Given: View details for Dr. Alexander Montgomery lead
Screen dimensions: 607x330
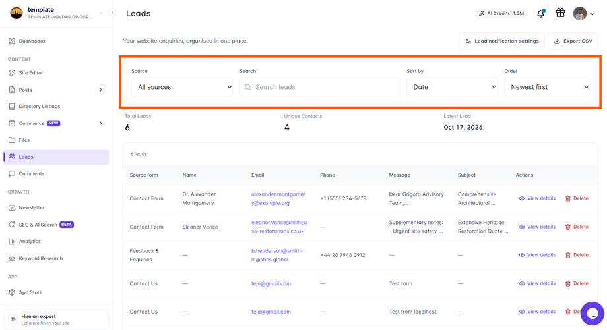Looking at the screenshot, I should pyautogui.click(x=537, y=198).
